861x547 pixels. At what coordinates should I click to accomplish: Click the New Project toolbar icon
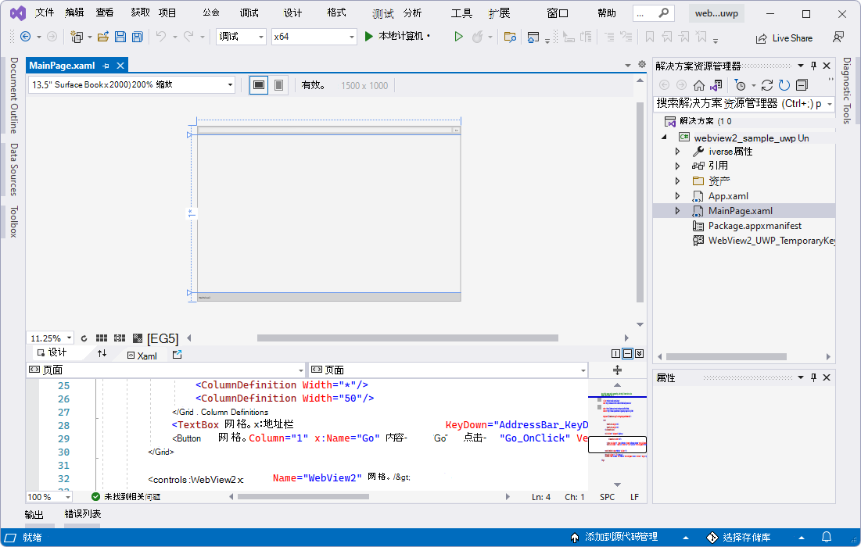[77, 37]
